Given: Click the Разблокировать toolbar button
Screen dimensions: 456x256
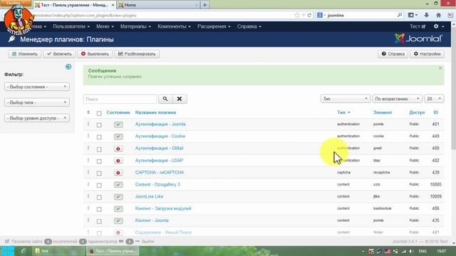Looking at the screenshot, I should 137,54.
